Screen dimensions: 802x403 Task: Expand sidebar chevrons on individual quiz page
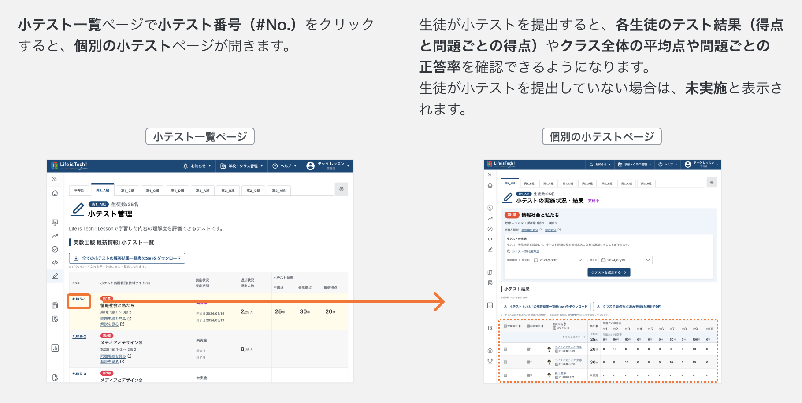[490, 175]
